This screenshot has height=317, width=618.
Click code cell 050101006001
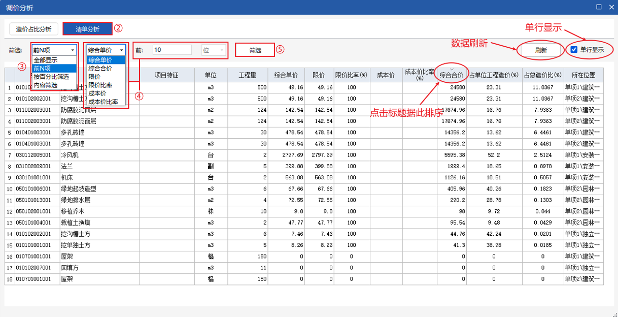click(37, 189)
